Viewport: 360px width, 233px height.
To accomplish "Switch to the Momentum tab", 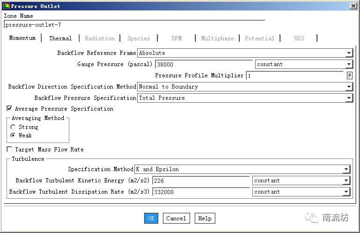I will click(22, 38).
